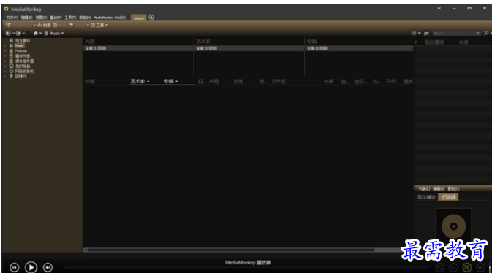The width and height of the screenshot is (492, 273).
Task: Open 列表 menu in Now Playing panel
Action: (424, 188)
